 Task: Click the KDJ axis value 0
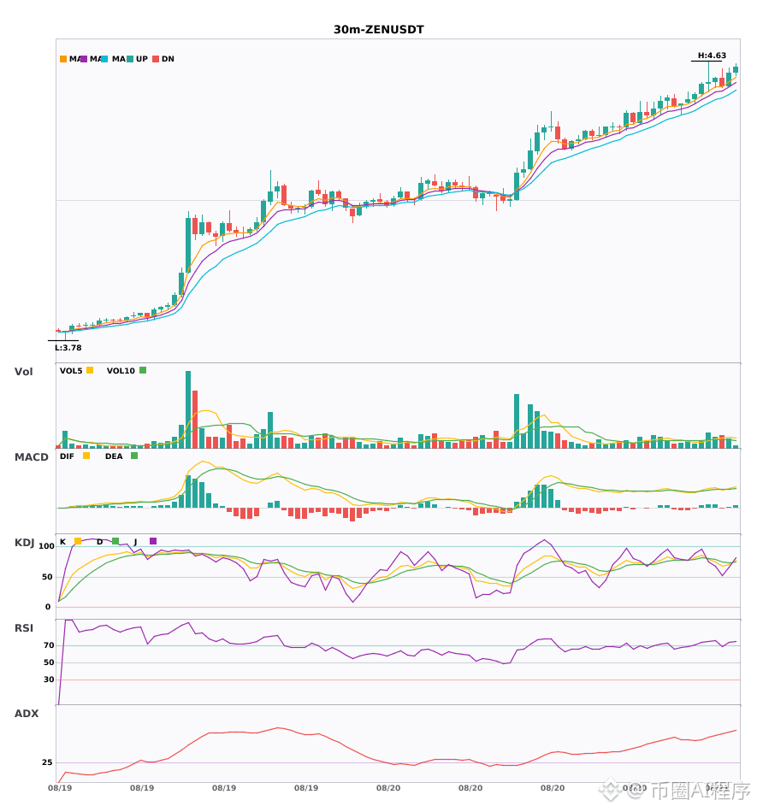click(x=48, y=607)
